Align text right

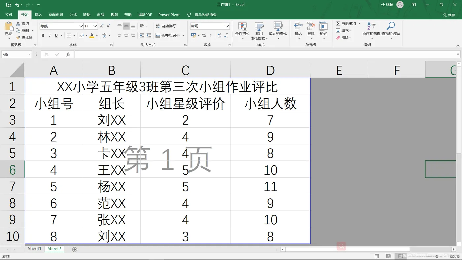(x=133, y=36)
